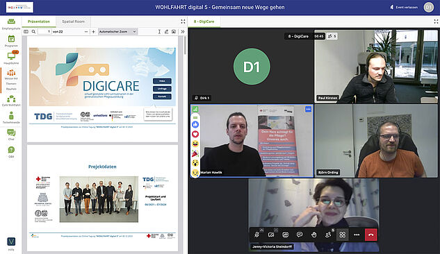The image size is (440, 254).
Task: Raise hand in call toolbar
Action: [314, 235]
